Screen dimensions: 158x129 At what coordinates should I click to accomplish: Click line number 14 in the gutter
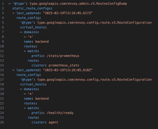pos(2,65)
